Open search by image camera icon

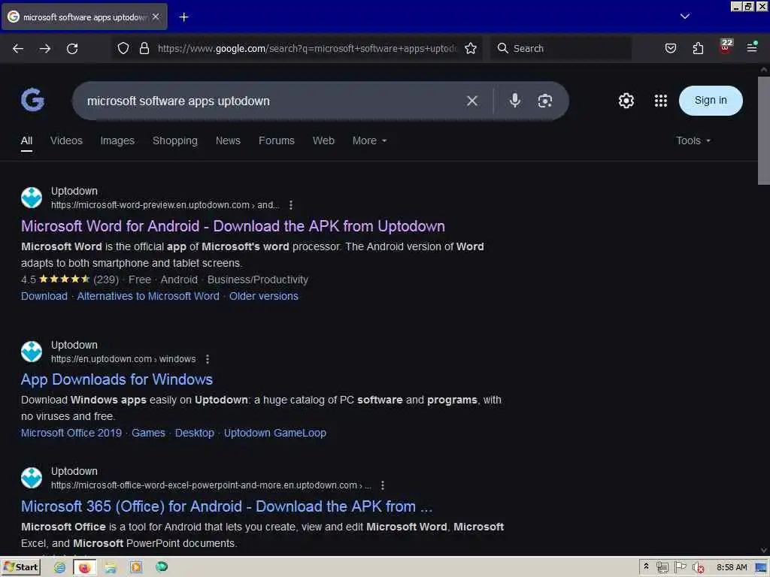click(x=544, y=101)
